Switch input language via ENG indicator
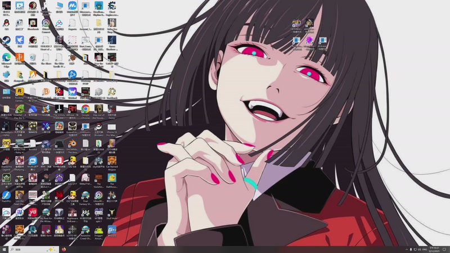 pyautogui.click(x=425, y=250)
